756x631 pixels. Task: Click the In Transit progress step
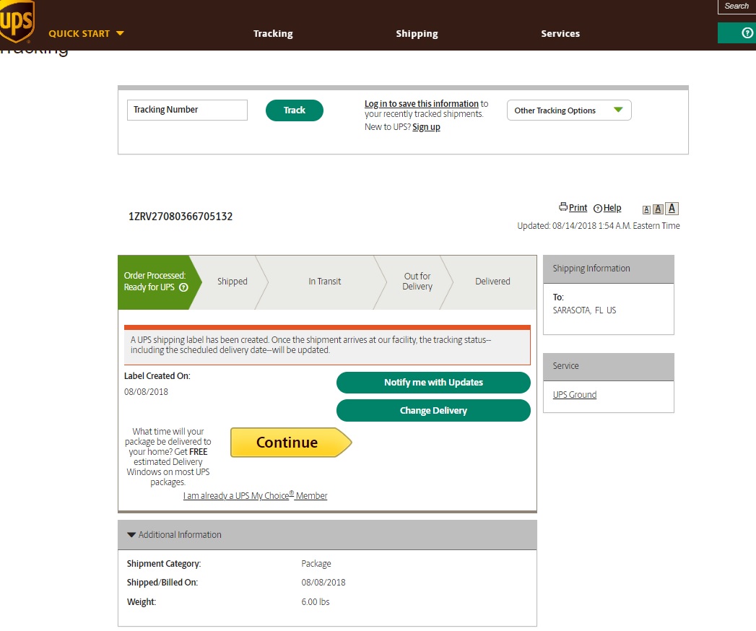[x=324, y=282]
